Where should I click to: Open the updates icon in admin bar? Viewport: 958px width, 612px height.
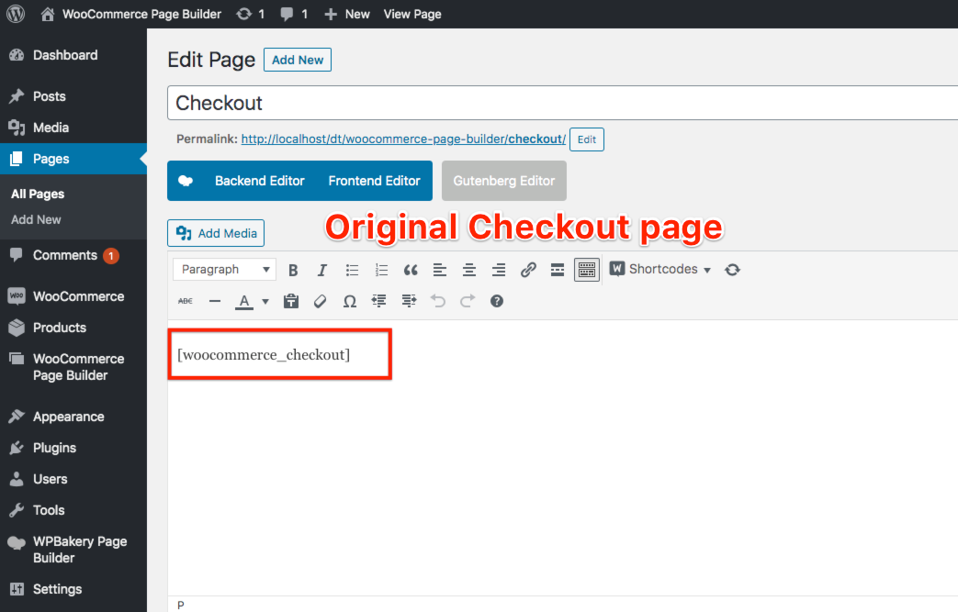click(x=251, y=14)
